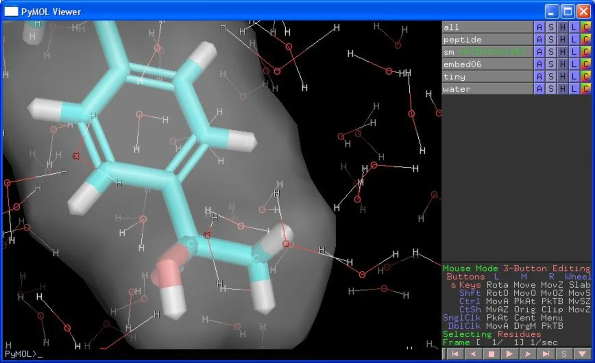Click the 'Frame' counter text

tap(457, 342)
